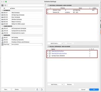
Task: Click the schedule icon of IES-01
Action: pyautogui.click(x=3, y=13)
